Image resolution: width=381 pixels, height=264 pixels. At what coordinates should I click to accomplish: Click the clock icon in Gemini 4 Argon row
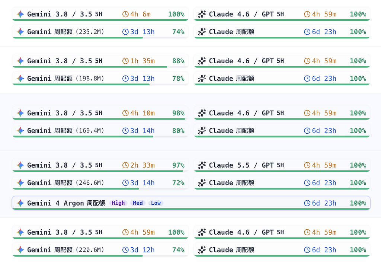307,203
